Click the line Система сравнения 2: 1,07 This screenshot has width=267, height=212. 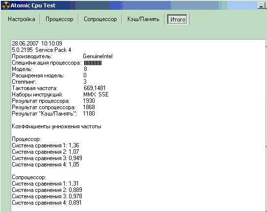click(x=46, y=152)
